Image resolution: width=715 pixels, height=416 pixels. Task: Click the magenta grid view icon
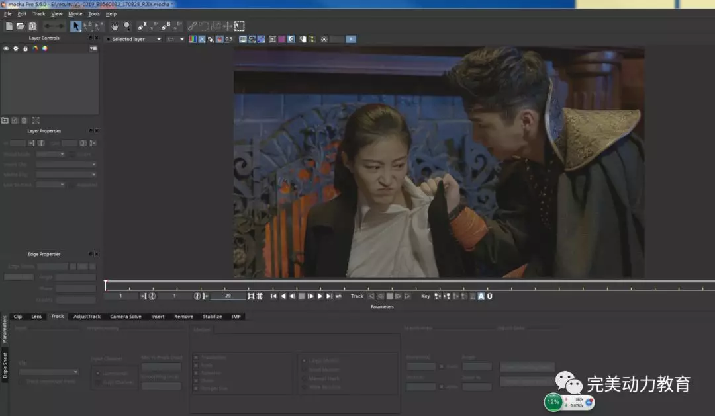[282, 39]
